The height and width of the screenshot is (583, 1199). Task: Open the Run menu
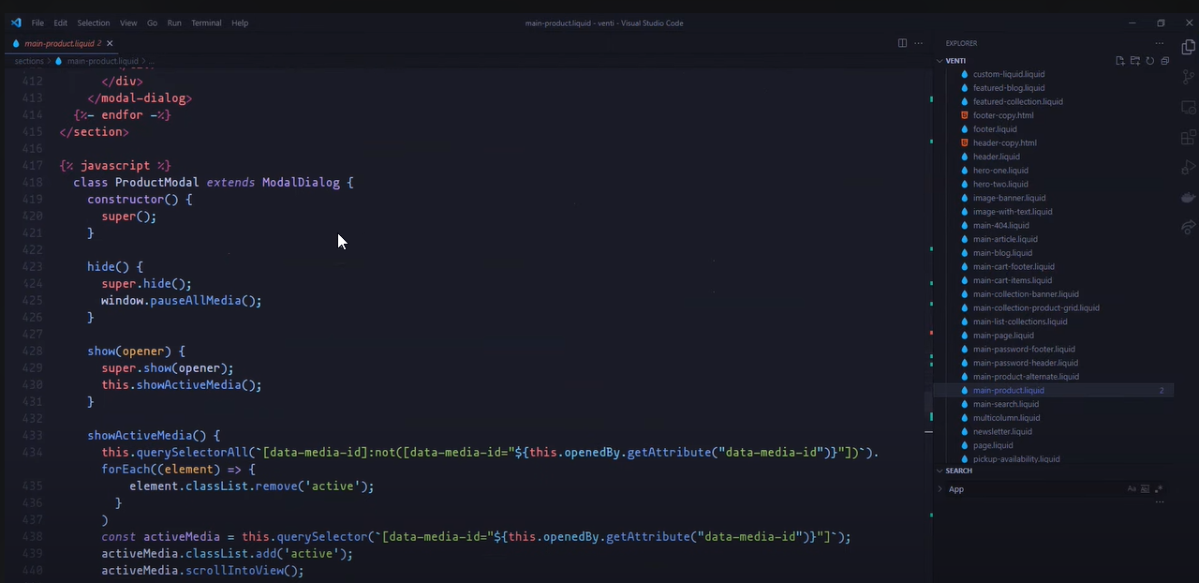[x=174, y=22]
